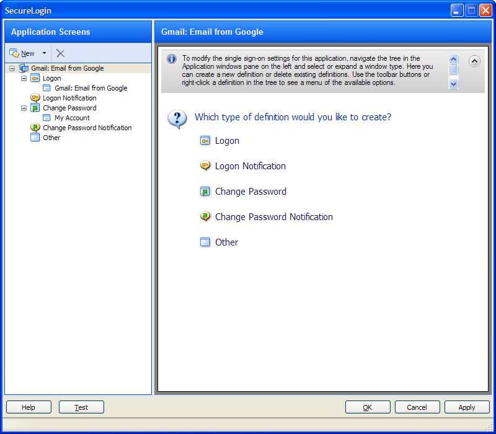The image size is (496, 434).
Task: Open the Help button
Action: click(29, 407)
